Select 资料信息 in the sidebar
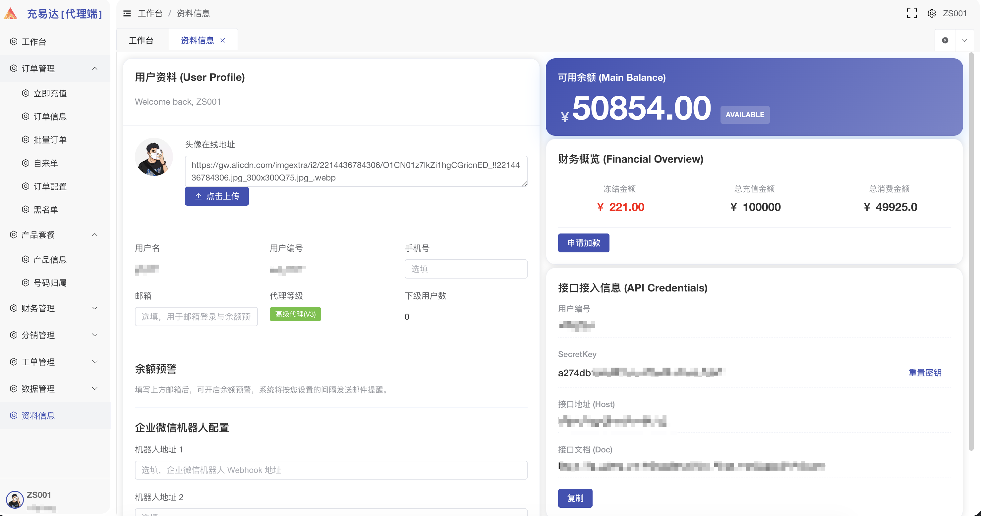The width and height of the screenshot is (981, 516). (55, 416)
